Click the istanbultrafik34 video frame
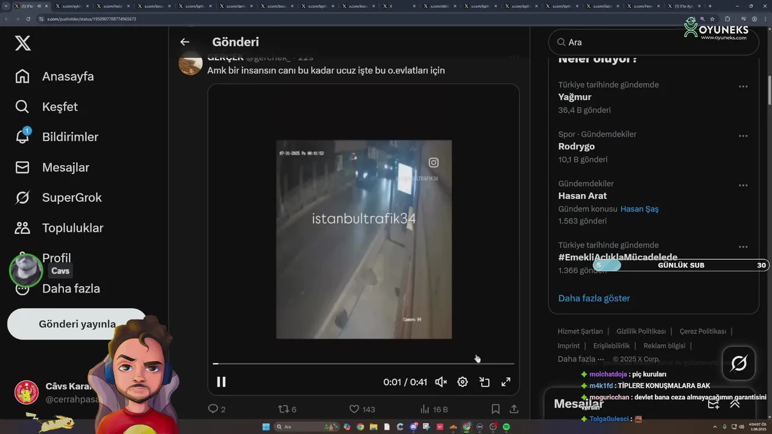The width and height of the screenshot is (772, 434). pos(364,239)
